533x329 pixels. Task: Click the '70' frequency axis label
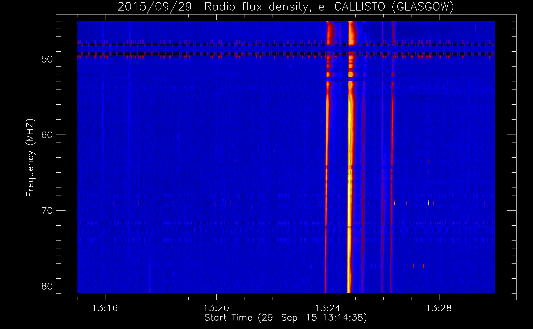click(x=47, y=211)
